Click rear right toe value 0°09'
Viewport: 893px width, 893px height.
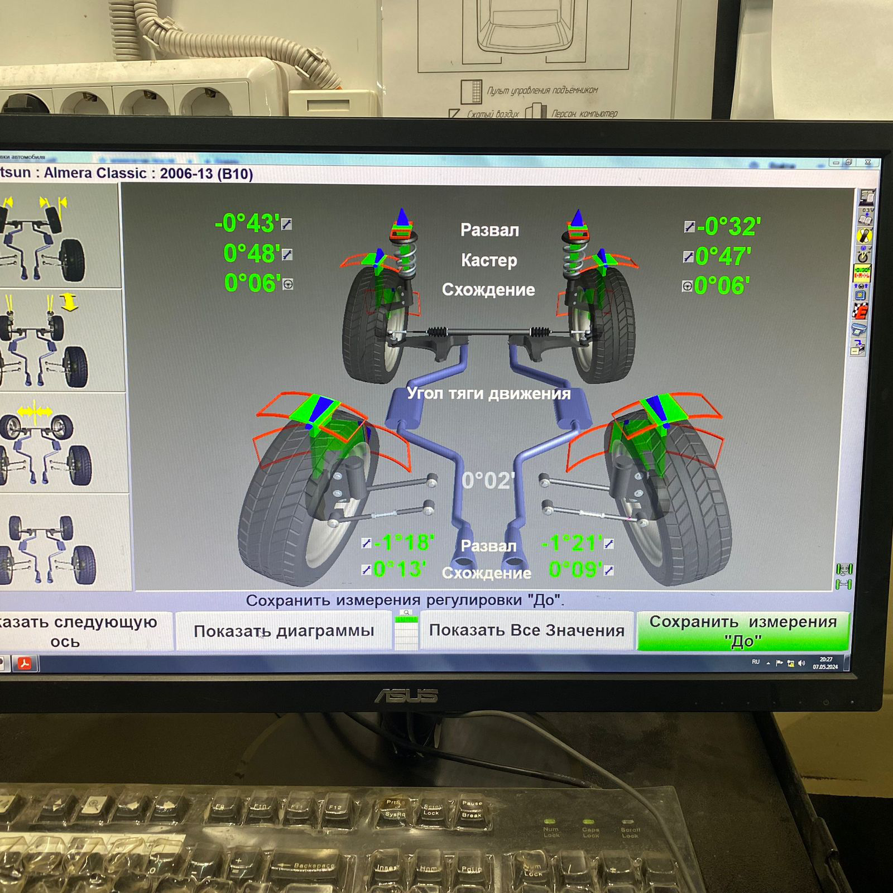point(575,570)
